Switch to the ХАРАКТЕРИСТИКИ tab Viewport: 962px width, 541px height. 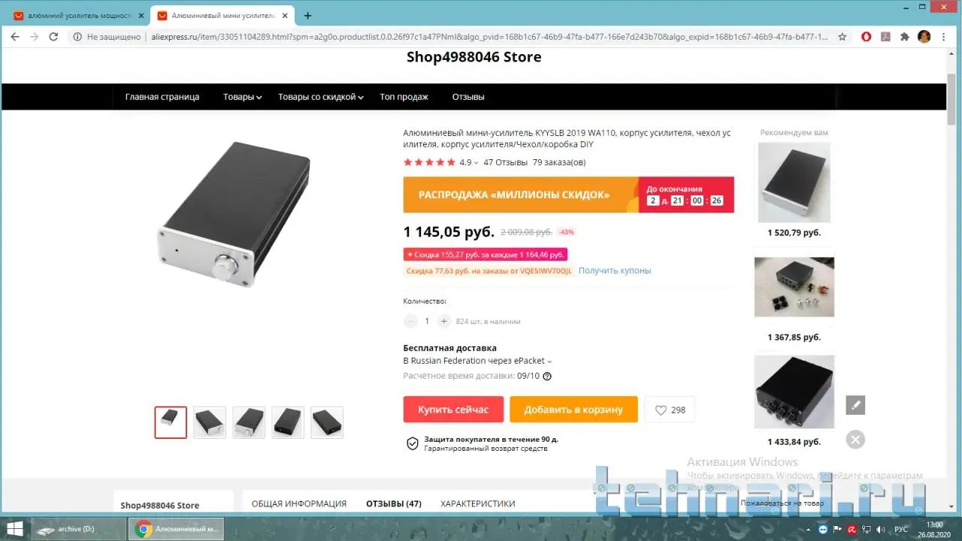[x=478, y=503]
